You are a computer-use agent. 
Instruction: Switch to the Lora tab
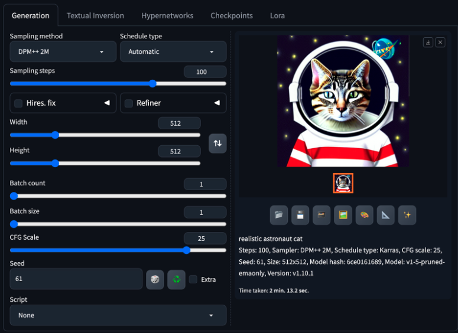[277, 15]
